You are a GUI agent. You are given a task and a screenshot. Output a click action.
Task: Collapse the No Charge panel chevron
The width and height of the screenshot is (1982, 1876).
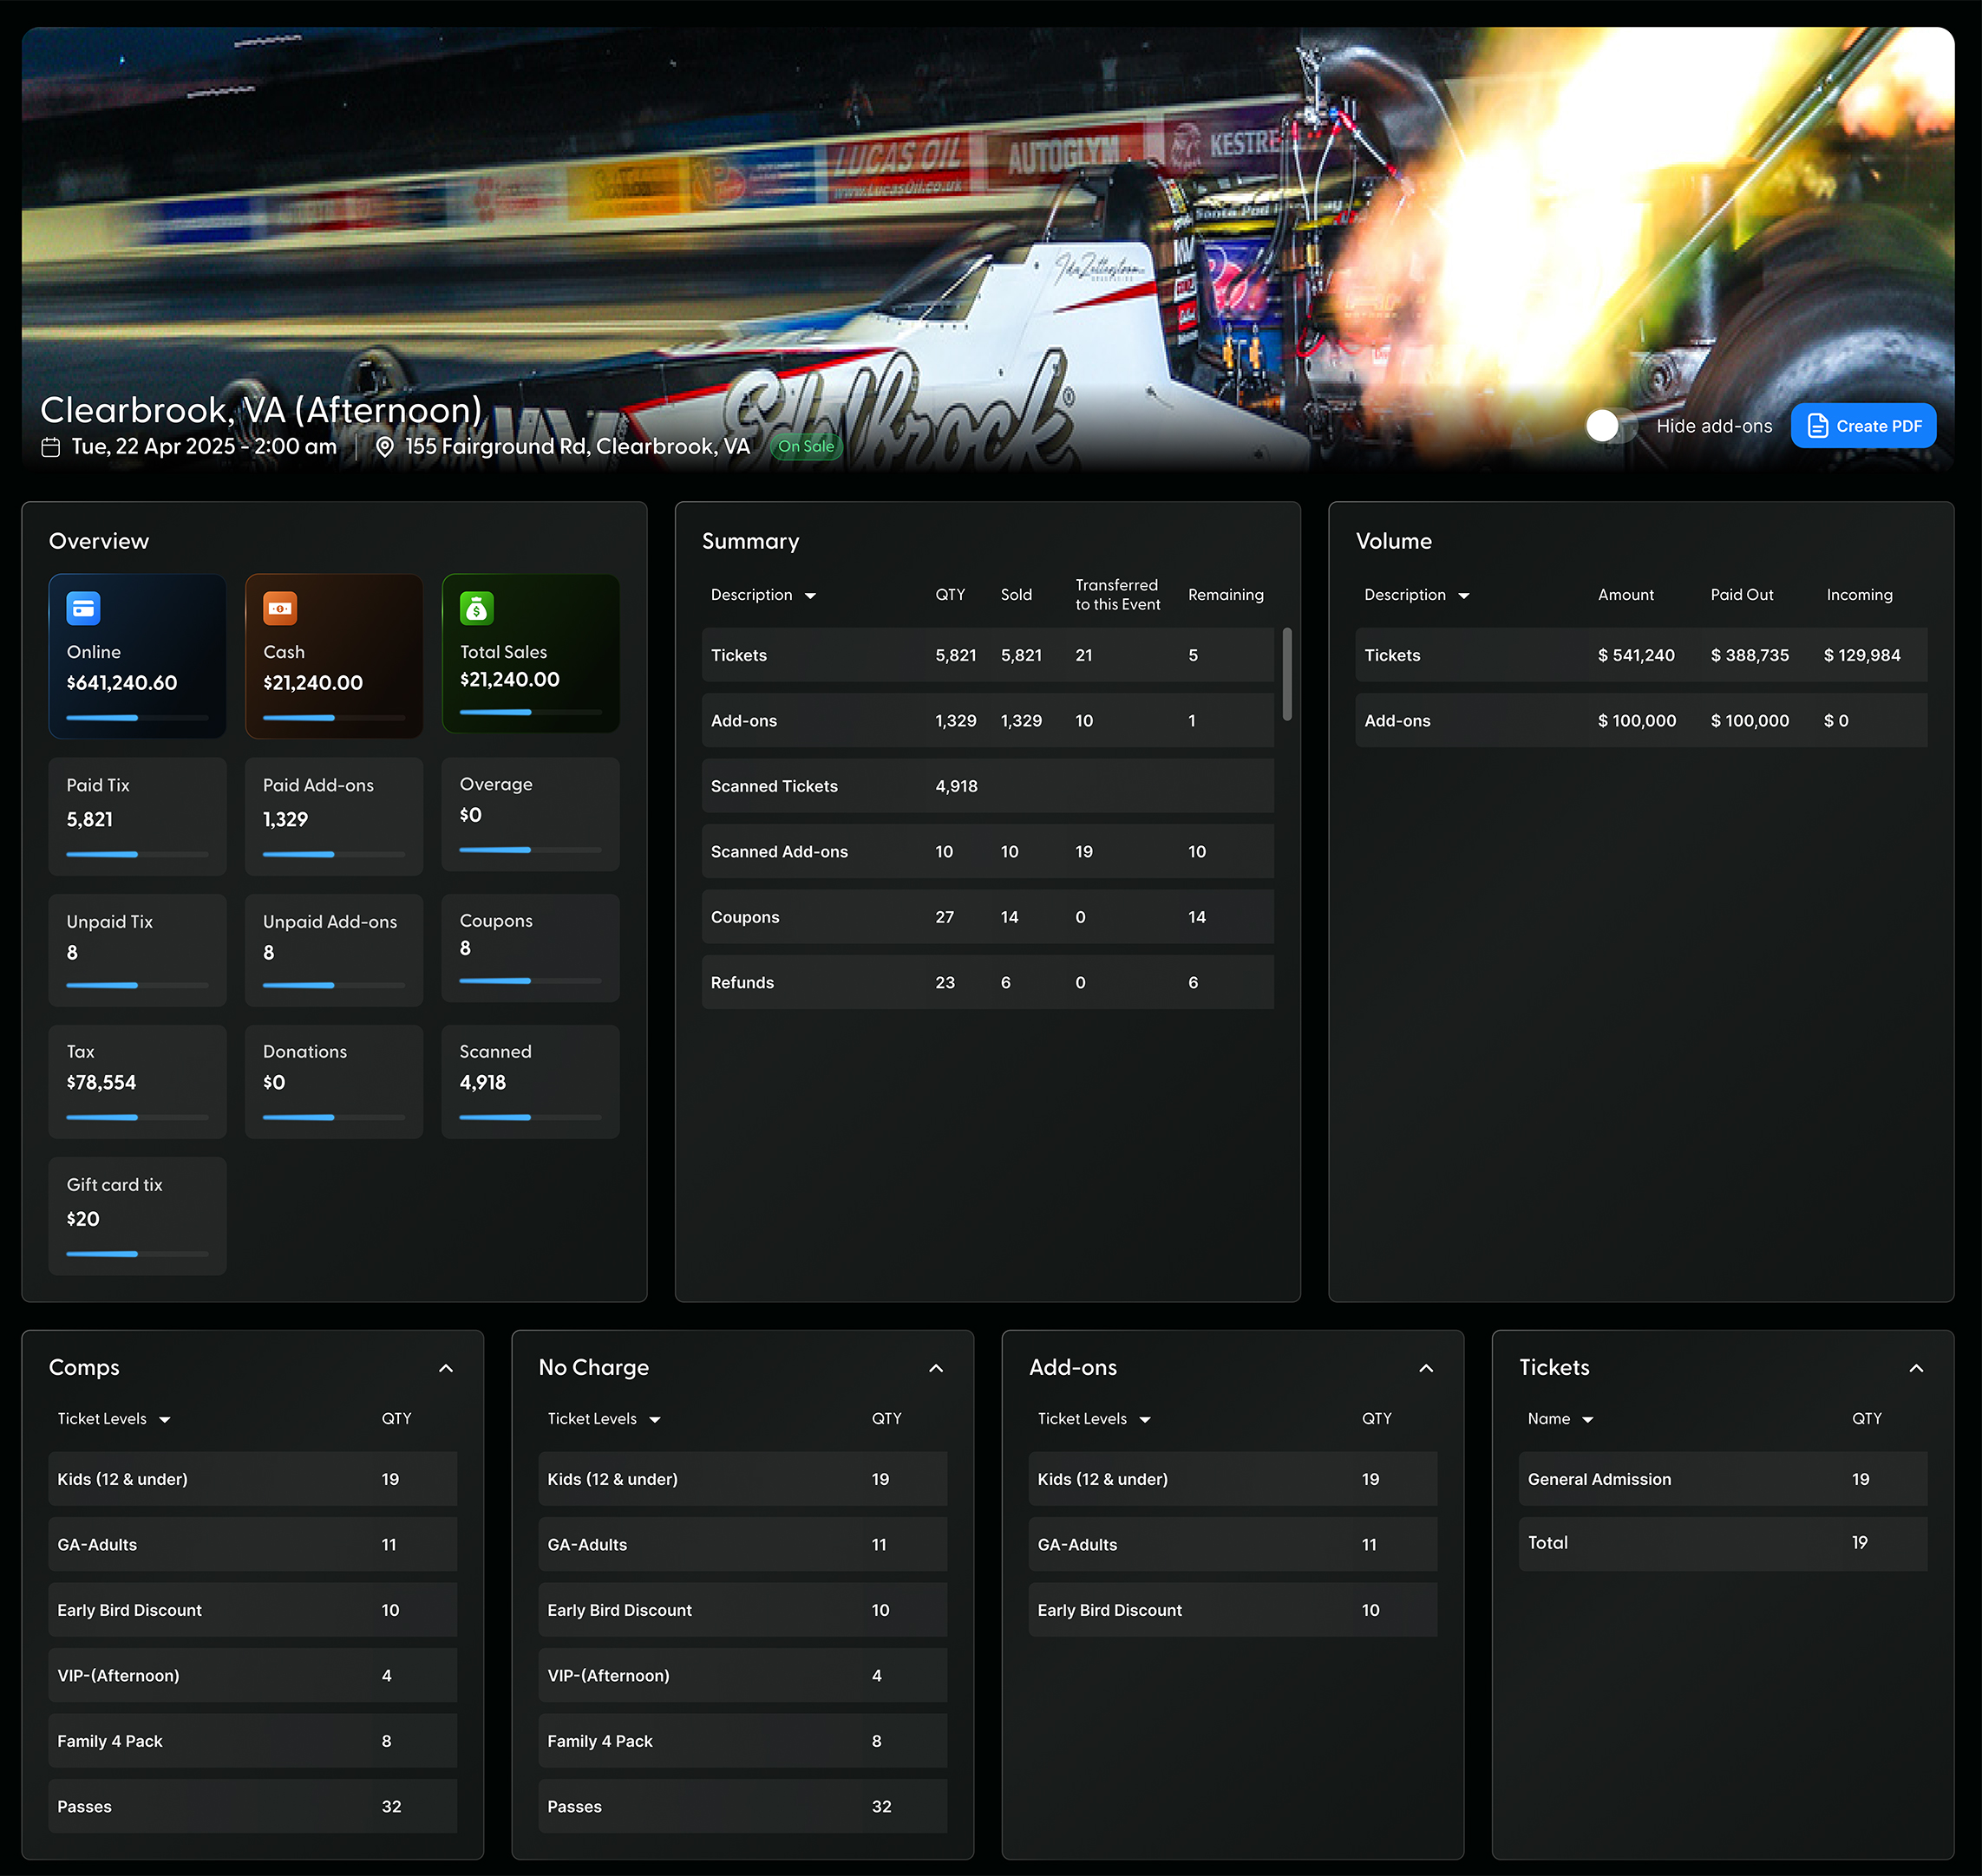[937, 1368]
